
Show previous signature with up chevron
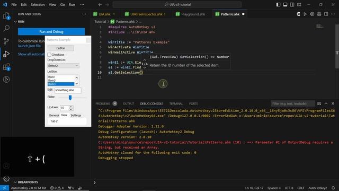click(x=145, y=60)
